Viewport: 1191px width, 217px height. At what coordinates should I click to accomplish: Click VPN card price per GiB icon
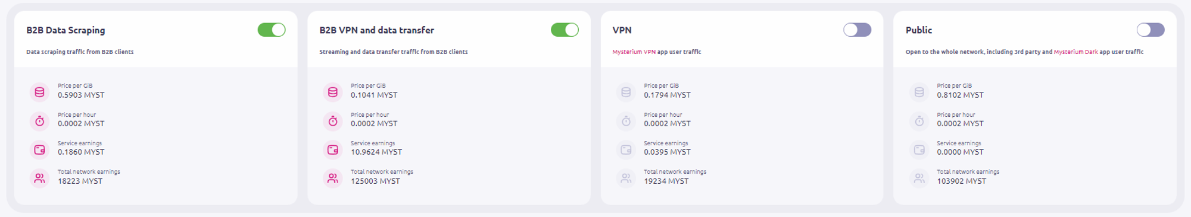pyautogui.click(x=626, y=92)
